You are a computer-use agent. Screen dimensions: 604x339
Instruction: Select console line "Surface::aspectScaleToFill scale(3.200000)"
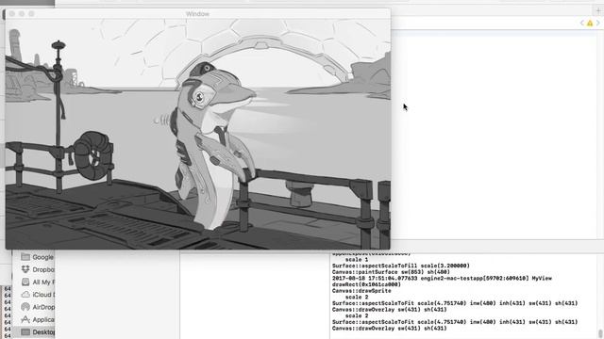(x=401, y=266)
